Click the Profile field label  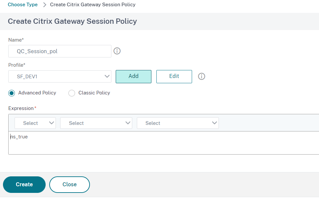click(16, 65)
